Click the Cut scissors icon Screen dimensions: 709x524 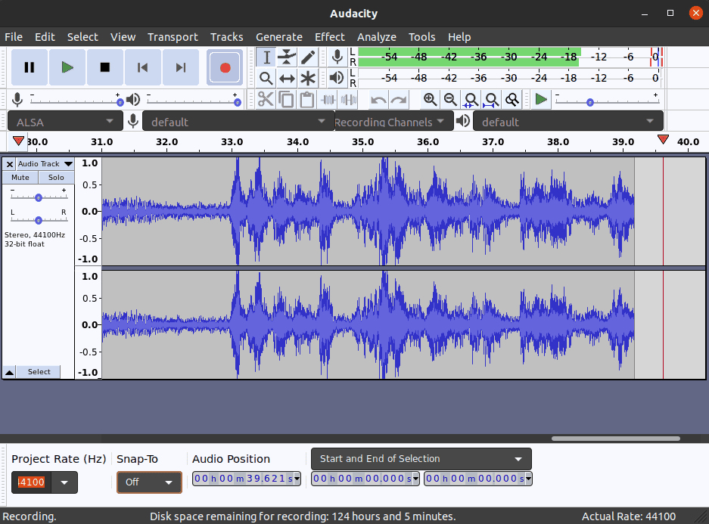coord(266,99)
